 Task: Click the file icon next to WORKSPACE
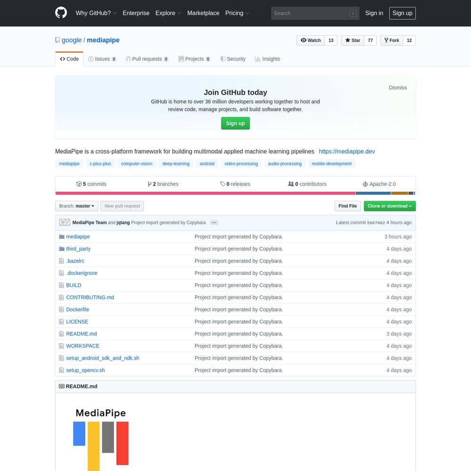pos(62,346)
